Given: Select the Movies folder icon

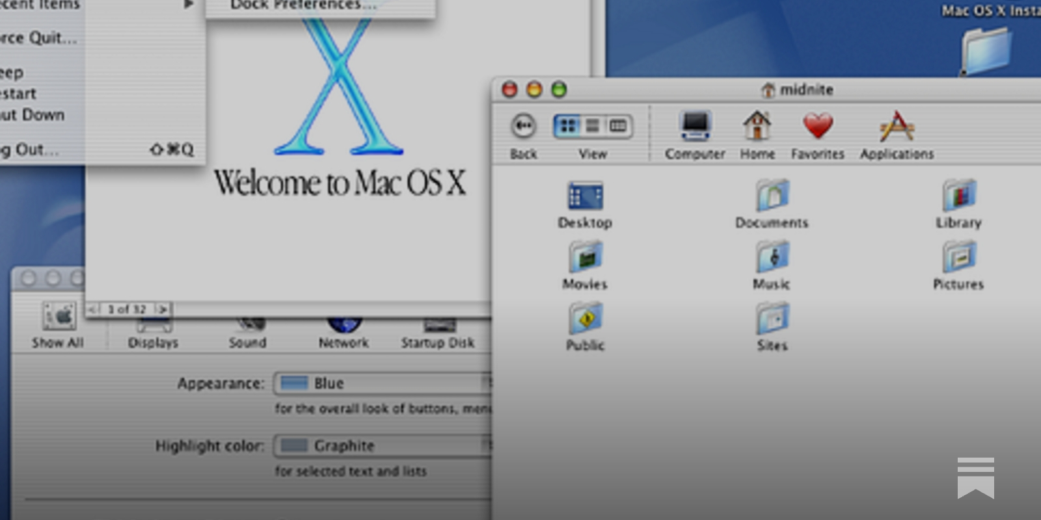Looking at the screenshot, I should (x=585, y=257).
